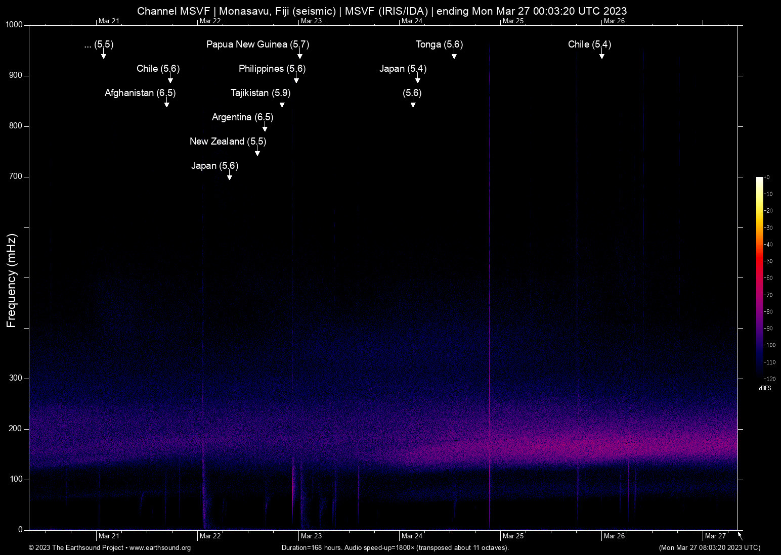Click the Mar 25 label on top axis

click(513, 21)
